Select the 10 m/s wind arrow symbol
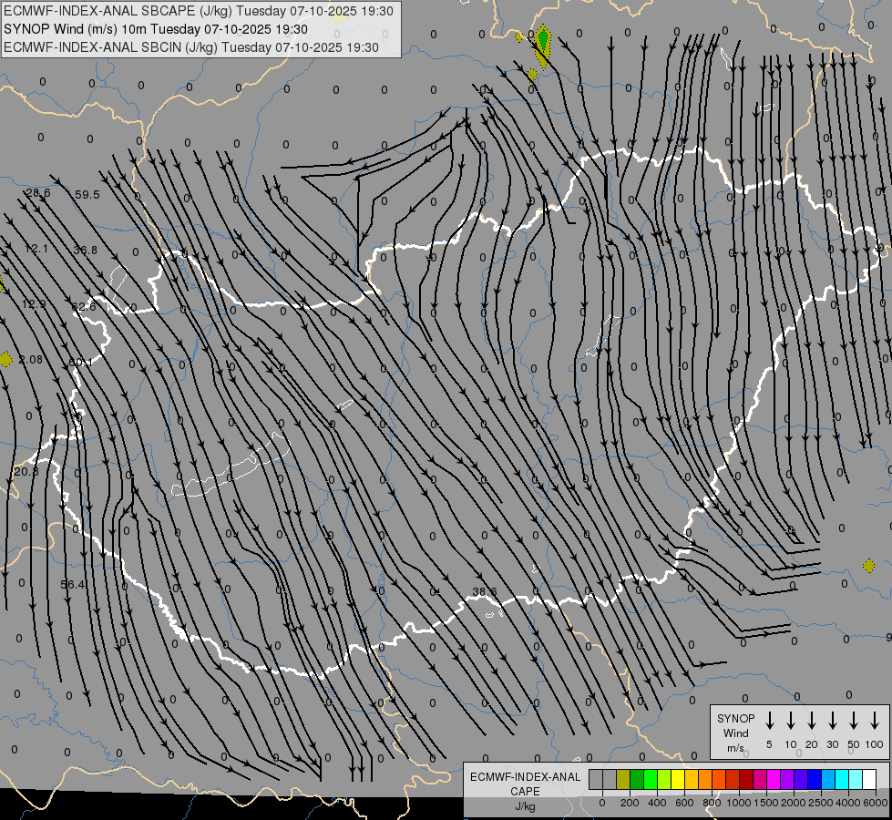 tap(790, 721)
